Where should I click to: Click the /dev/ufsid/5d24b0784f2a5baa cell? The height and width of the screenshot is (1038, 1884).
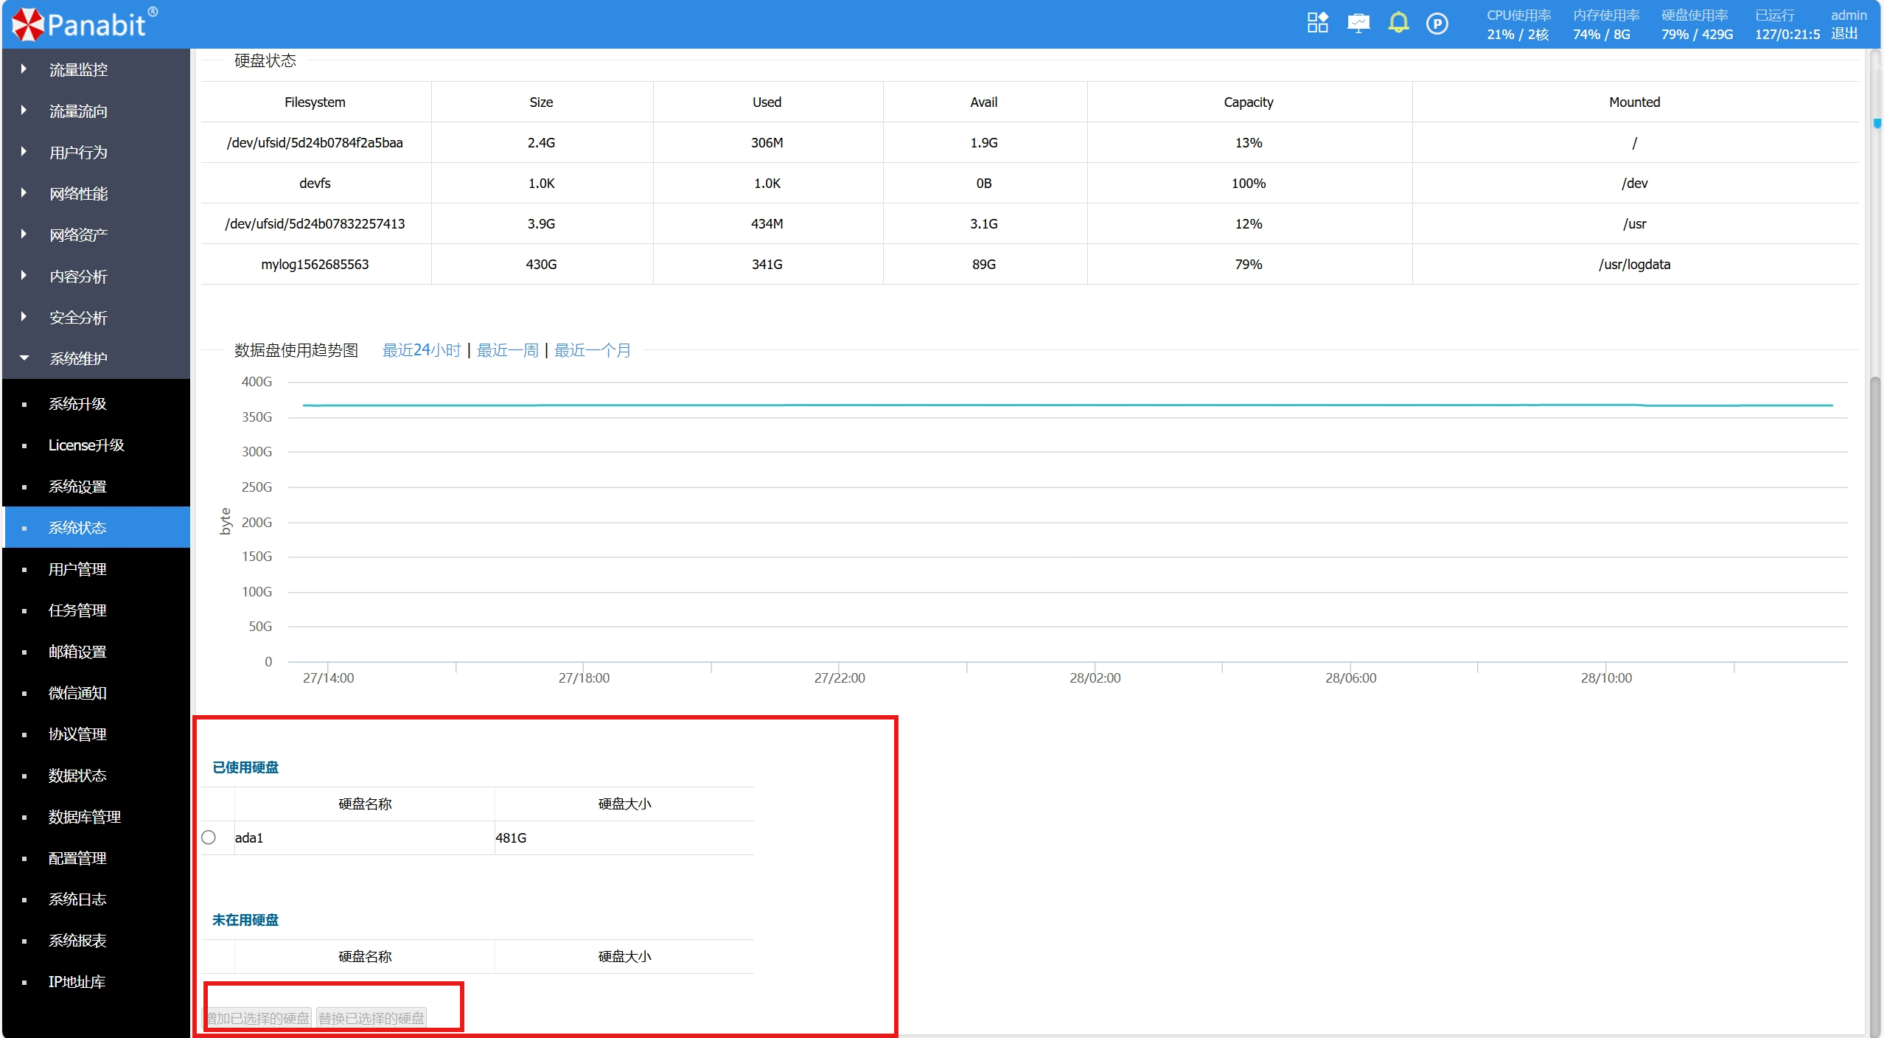[x=315, y=142]
